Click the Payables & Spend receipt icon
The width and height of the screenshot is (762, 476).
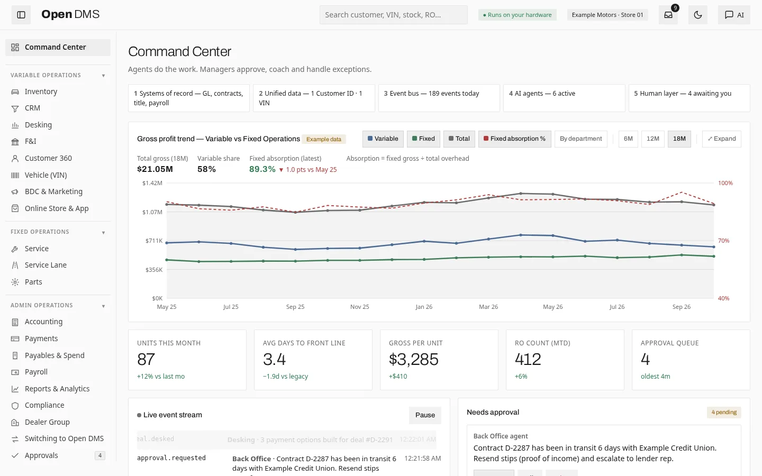[x=15, y=355]
